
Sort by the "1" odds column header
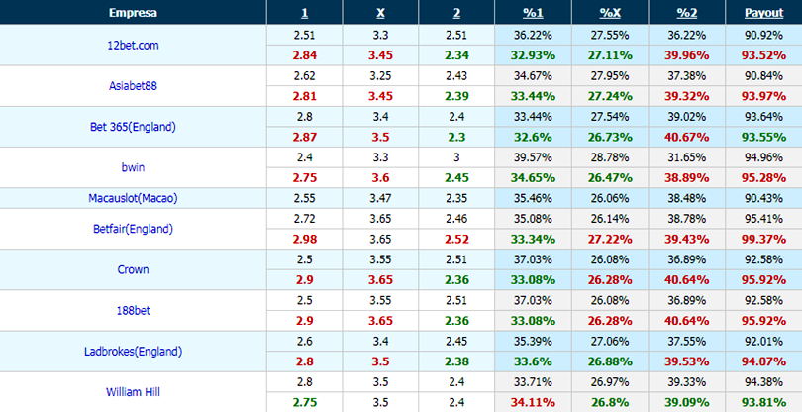pos(305,13)
